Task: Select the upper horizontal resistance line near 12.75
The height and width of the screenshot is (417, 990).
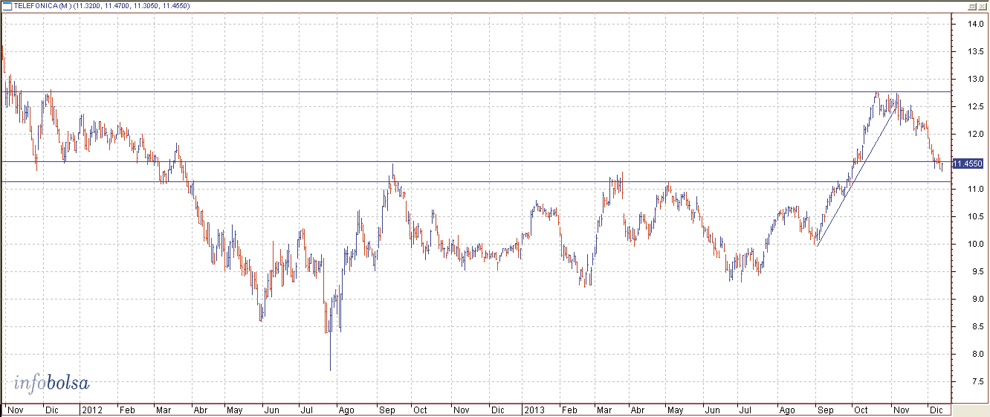Action: 476,92
